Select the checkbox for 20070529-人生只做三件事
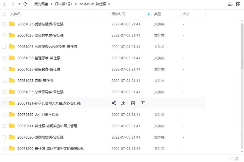The height and width of the screenshot is (162, 244). pyautogui.click(x=4, y=115)
